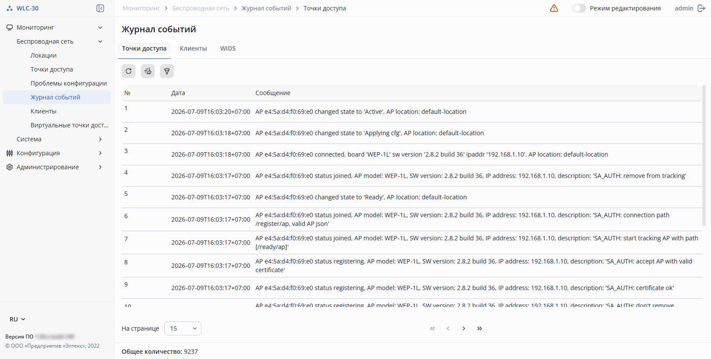Click the logout icon next to admin
Image resolution: width=711 pixels, height=359 pixels.
(x=701, y=8)
